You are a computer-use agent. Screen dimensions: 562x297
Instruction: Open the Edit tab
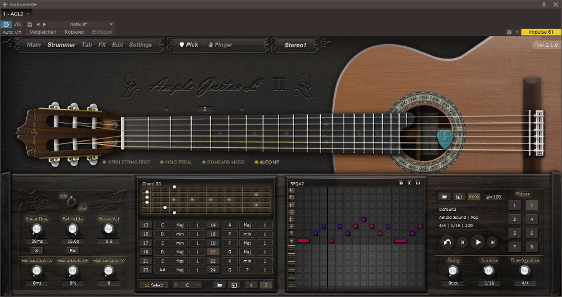(x=117, y=45)
